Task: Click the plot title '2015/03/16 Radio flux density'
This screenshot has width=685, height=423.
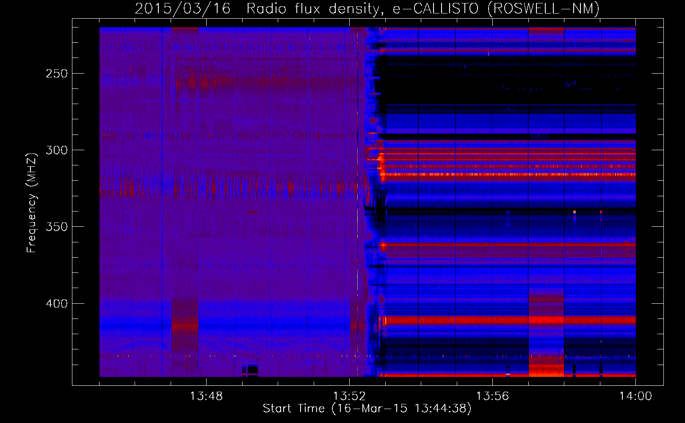Action: [367, 8]
